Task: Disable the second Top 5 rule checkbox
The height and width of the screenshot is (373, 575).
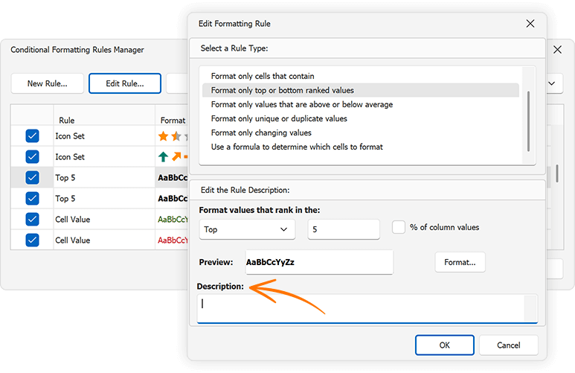Action: pyautogui.click(x=32, y=199)
